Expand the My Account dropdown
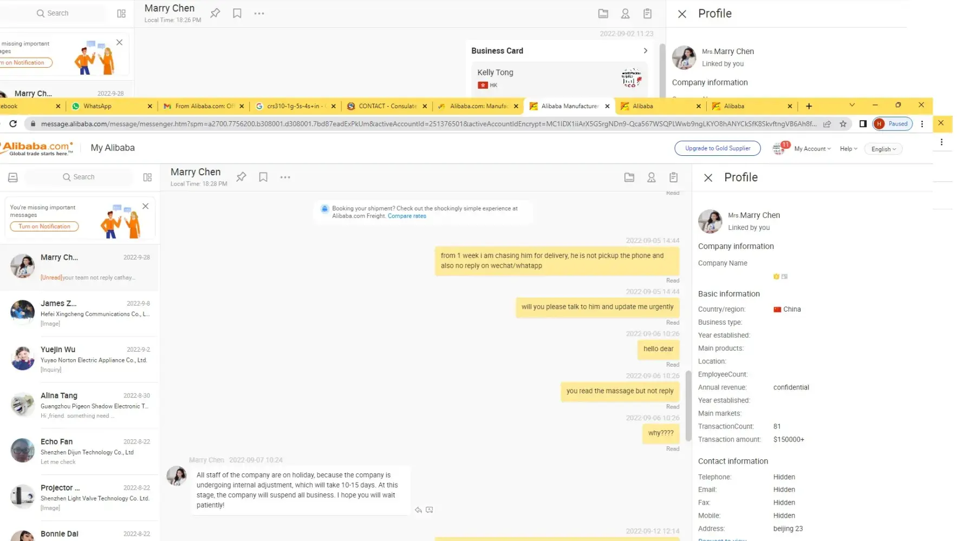Image resolution: width=963 pixels, height=541 pixels. (x=812, y=149)
